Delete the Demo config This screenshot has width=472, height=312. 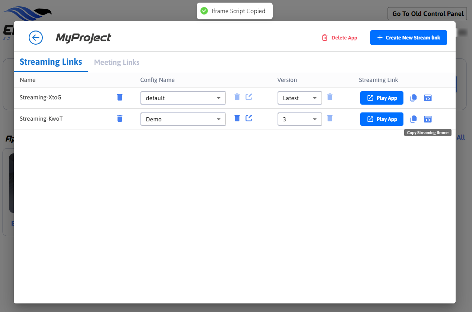237,118
